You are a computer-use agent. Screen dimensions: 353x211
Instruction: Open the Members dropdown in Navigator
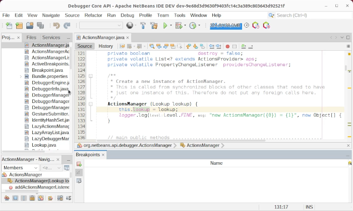point(20,168)
